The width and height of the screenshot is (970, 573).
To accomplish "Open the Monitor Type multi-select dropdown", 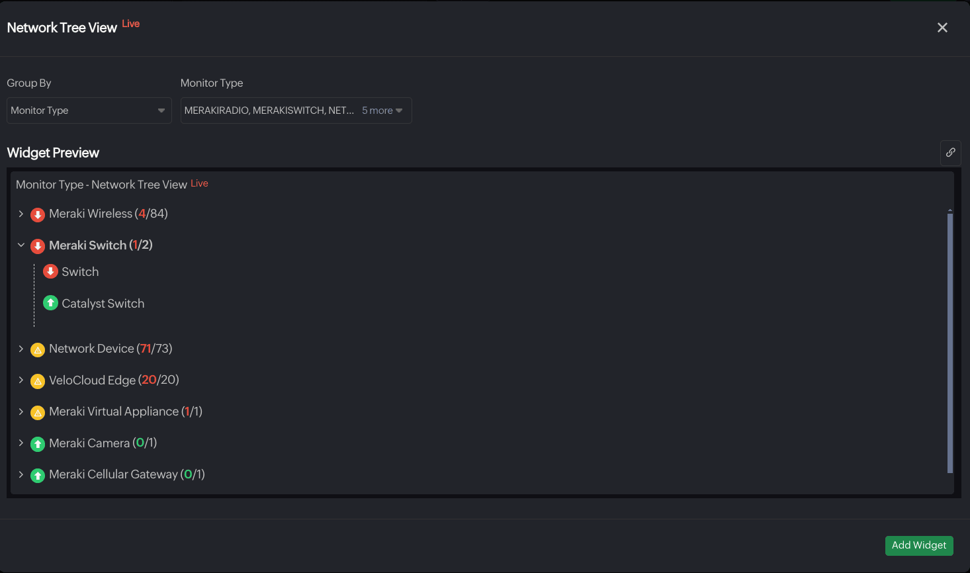I will (x=296, y=110).
